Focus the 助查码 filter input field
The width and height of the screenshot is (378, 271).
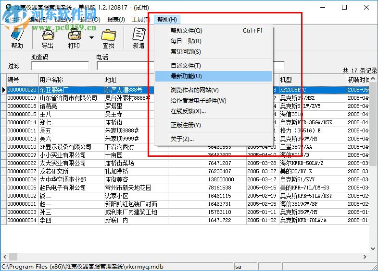click(x=60, y=66)
